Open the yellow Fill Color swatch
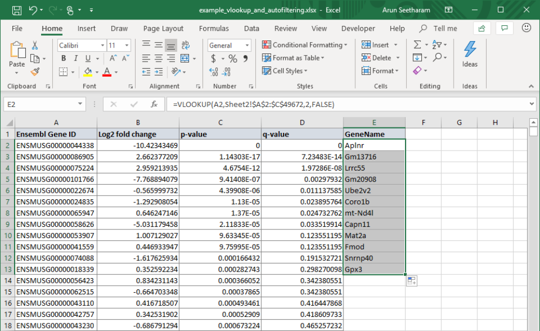Viewport: 540px width, 331px height. [x=88, y=72]
